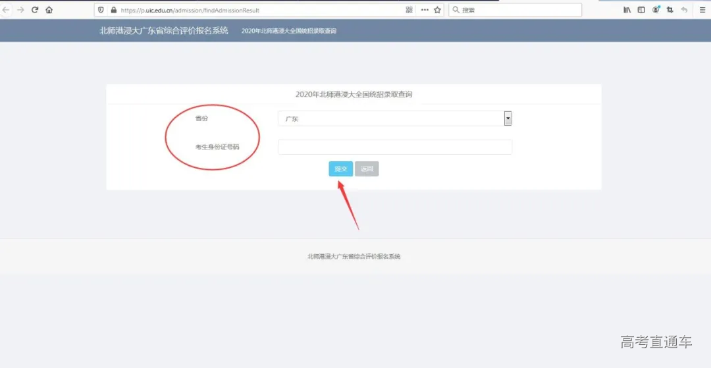Screen dimensions: 711x368
Task: Open the Firefox library icon
Action: point(627,10)
